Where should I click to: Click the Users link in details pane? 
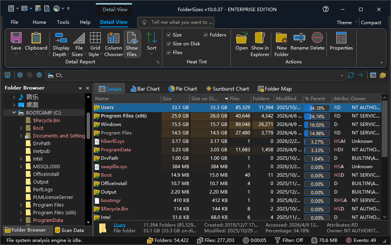119,225
